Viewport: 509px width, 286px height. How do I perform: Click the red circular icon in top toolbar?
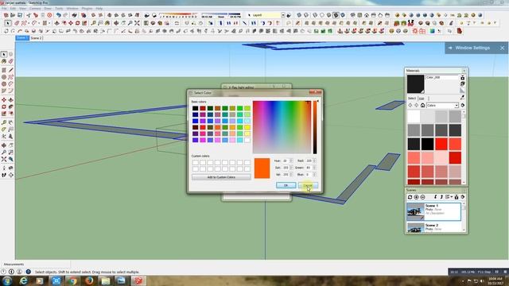(49, 15)
